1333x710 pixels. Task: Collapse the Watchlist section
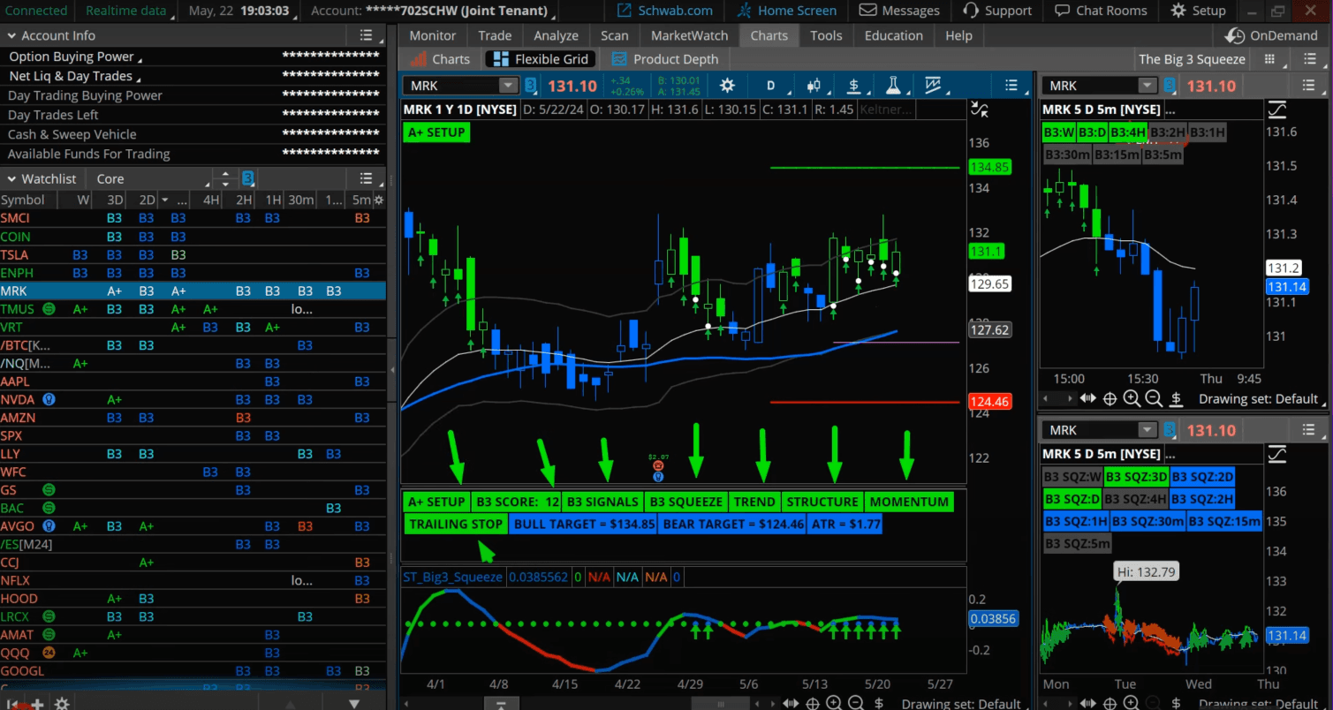click(12, 178)
